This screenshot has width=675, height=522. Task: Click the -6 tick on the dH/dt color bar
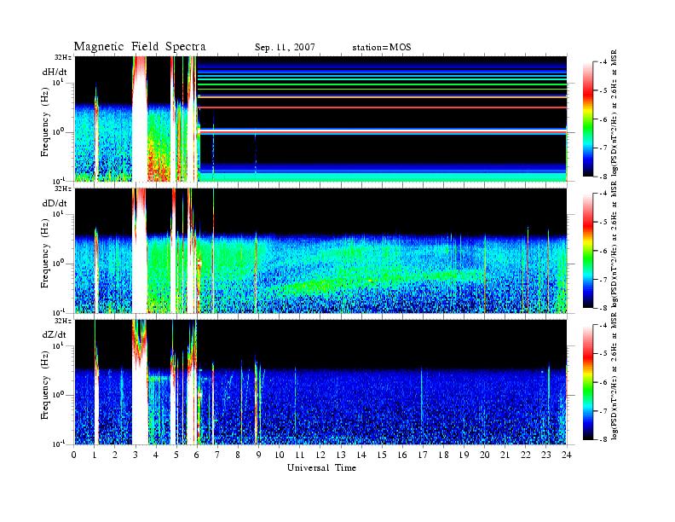602,119
